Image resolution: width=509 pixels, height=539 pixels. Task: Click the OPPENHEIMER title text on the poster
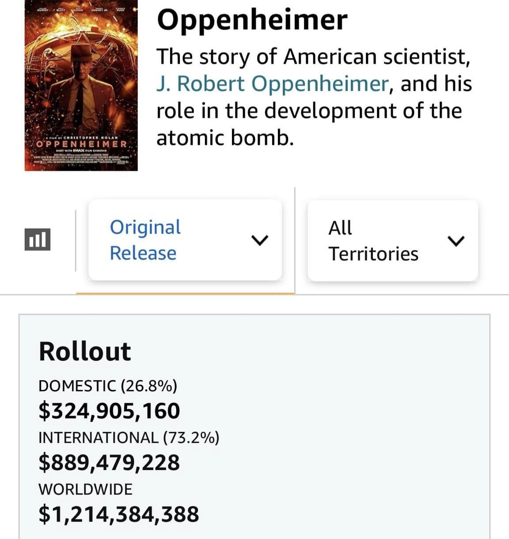click(x=82, y=144)
